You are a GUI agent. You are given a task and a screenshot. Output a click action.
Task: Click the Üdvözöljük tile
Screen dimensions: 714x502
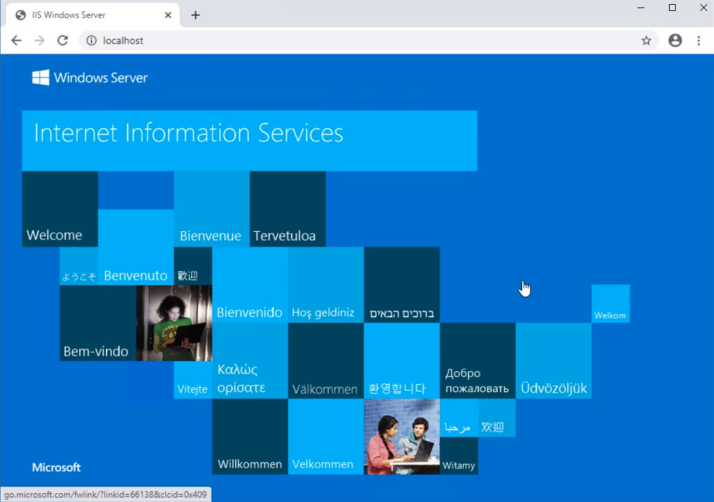coord(554,361)
